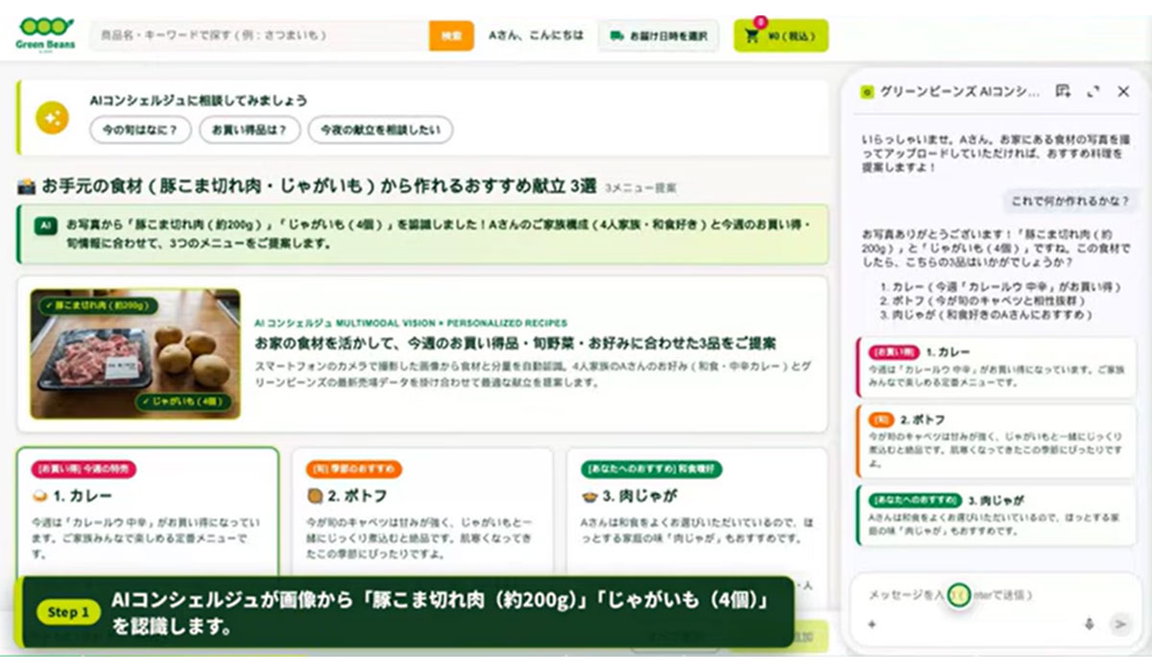Click the green AI badge in recognition banner

click(x=44, y=226)
